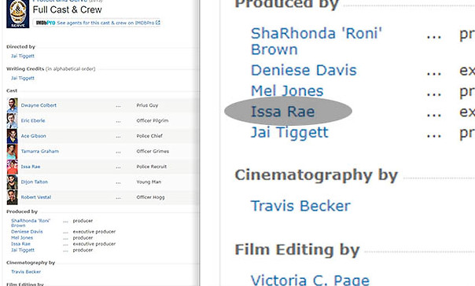Open the IMDbPro external link icon

pyautogui.click(x=158, y=23)
